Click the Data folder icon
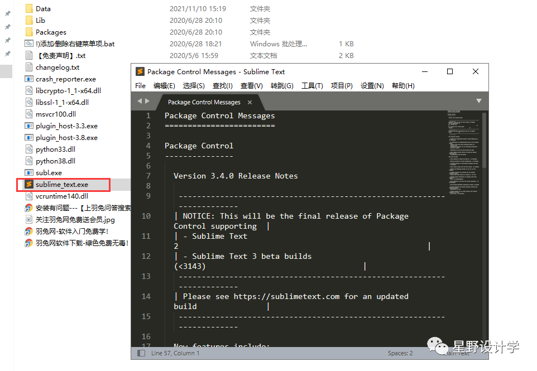 (29, 8)
